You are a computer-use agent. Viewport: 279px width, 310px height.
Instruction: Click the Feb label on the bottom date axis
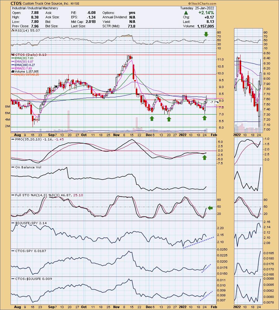click(214, 307)
